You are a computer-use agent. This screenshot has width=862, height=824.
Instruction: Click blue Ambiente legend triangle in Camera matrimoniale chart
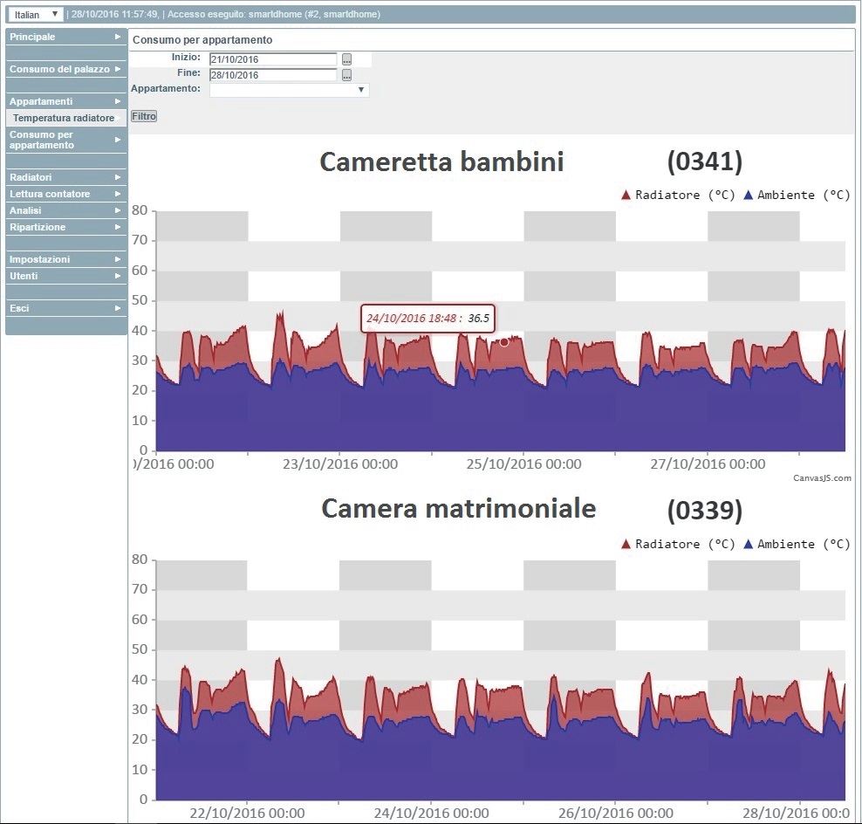click(748, 544)
